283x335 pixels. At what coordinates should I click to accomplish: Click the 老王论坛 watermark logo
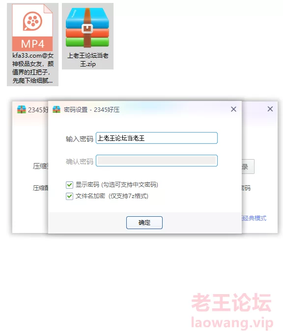(231, 302)
